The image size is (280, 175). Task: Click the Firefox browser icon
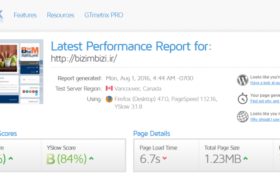coord(109,99)
